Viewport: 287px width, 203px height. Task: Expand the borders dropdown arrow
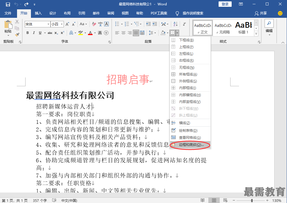(x=177, y=33)
